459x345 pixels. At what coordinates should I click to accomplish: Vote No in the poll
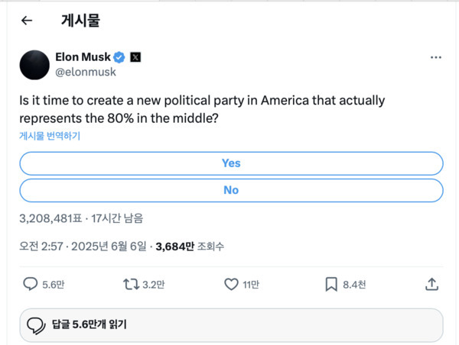(x=231, y=190)
